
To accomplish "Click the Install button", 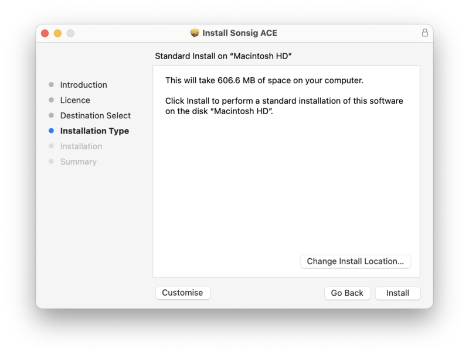I will pos(397,293).
